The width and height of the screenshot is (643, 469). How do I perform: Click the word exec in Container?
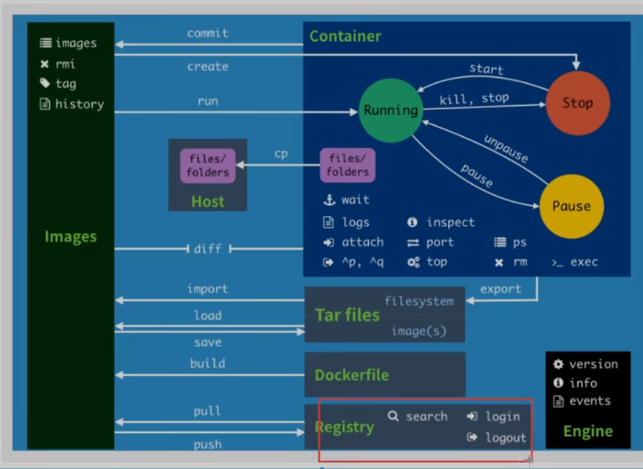(x=584, y=262)
